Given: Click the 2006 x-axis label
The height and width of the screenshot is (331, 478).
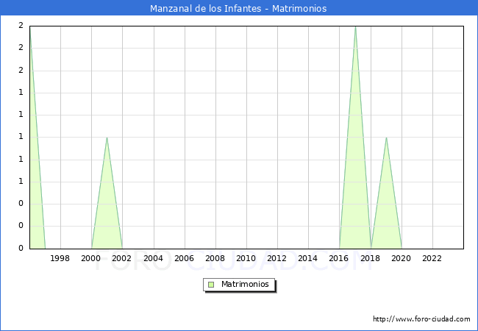Looking at the screenshot, I should pos(184,258).
